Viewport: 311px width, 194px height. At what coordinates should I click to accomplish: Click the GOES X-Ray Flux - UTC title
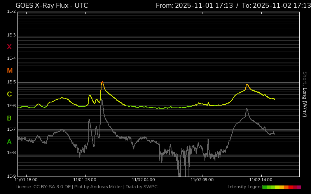pos(52,5)
